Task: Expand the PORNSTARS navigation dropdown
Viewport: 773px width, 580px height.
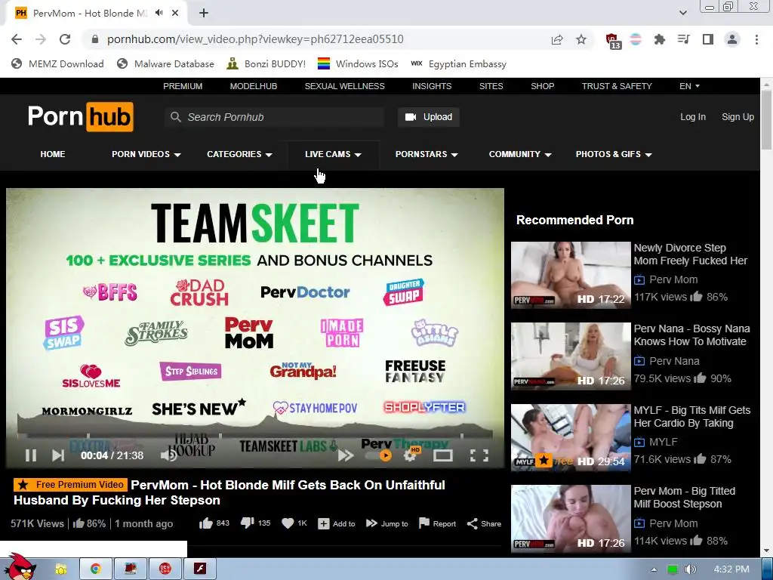Action: [x=427, y=154]
